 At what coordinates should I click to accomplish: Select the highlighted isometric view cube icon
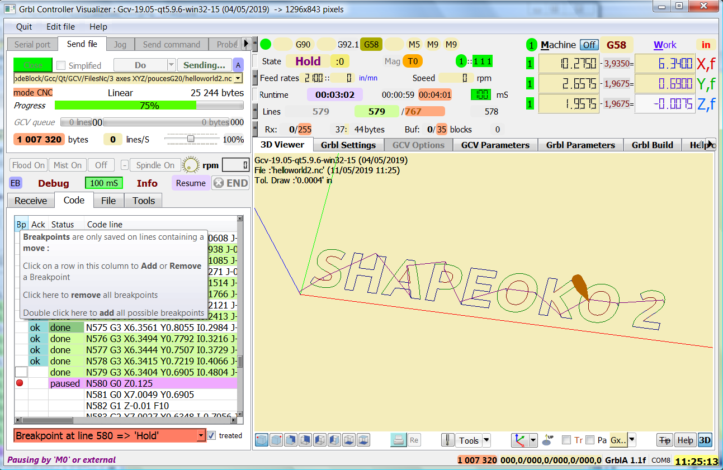click(x=261, y=440)
